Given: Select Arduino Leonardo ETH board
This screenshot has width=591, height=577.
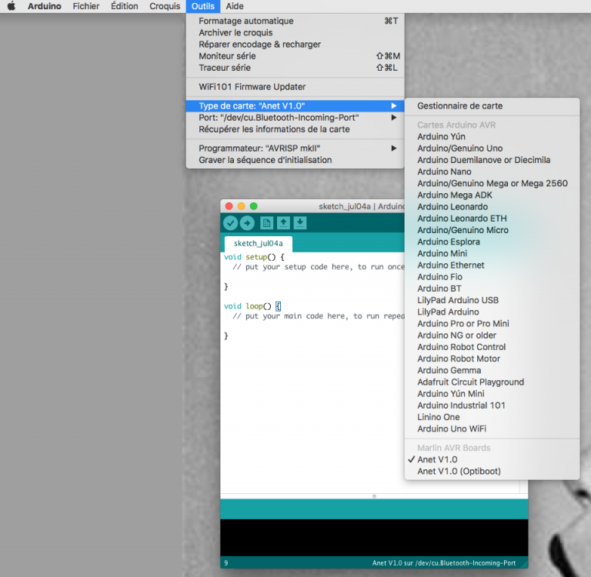Looking at the screenshot, I should point(492,218).
